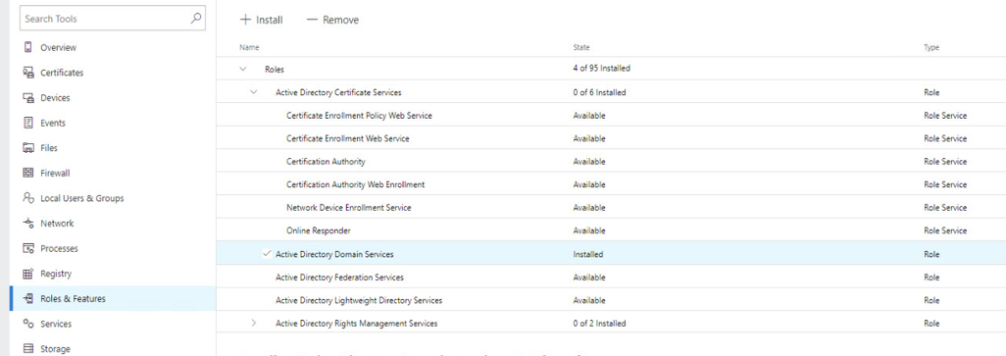
Task: Click the Firewall icon in sidebar
Action: [27, 173]
